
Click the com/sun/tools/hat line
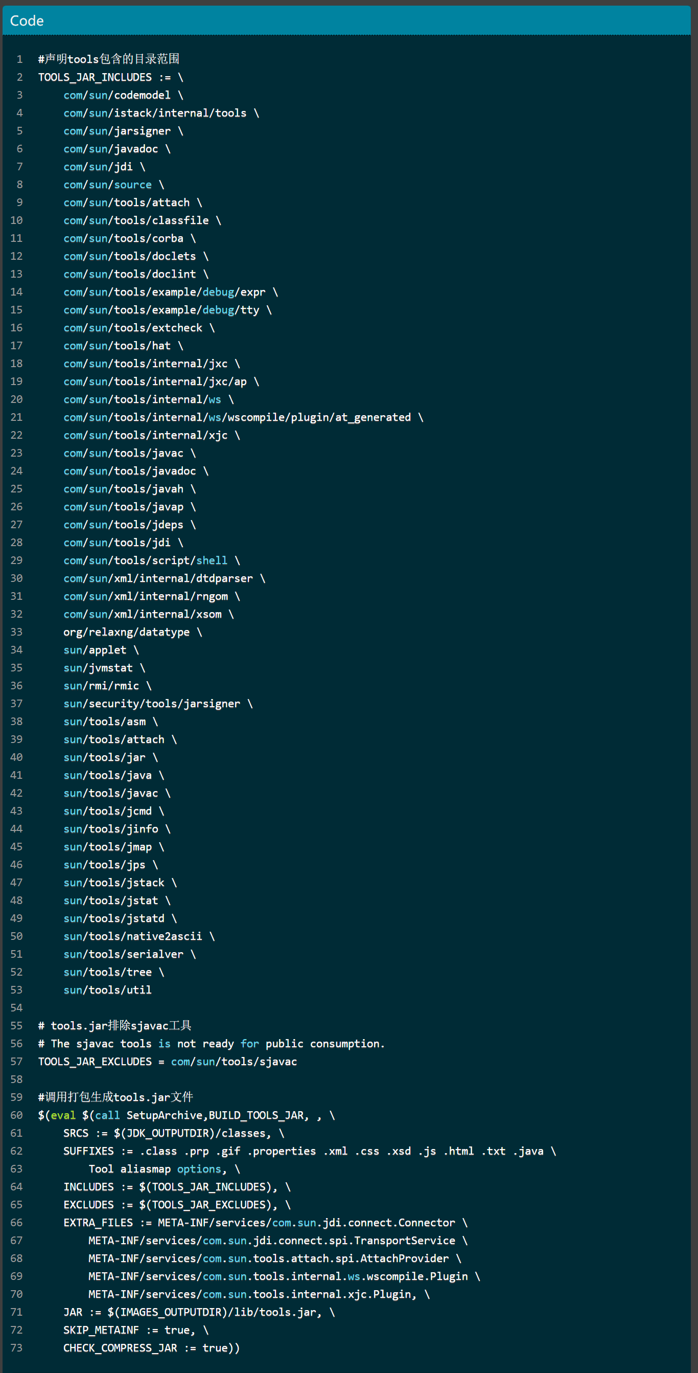coord(124,346)
